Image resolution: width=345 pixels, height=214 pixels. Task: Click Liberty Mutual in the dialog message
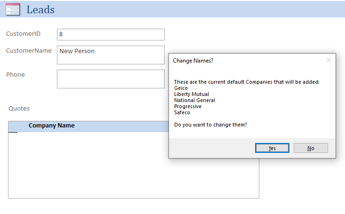pyautogui.click(x=192, y=94)
